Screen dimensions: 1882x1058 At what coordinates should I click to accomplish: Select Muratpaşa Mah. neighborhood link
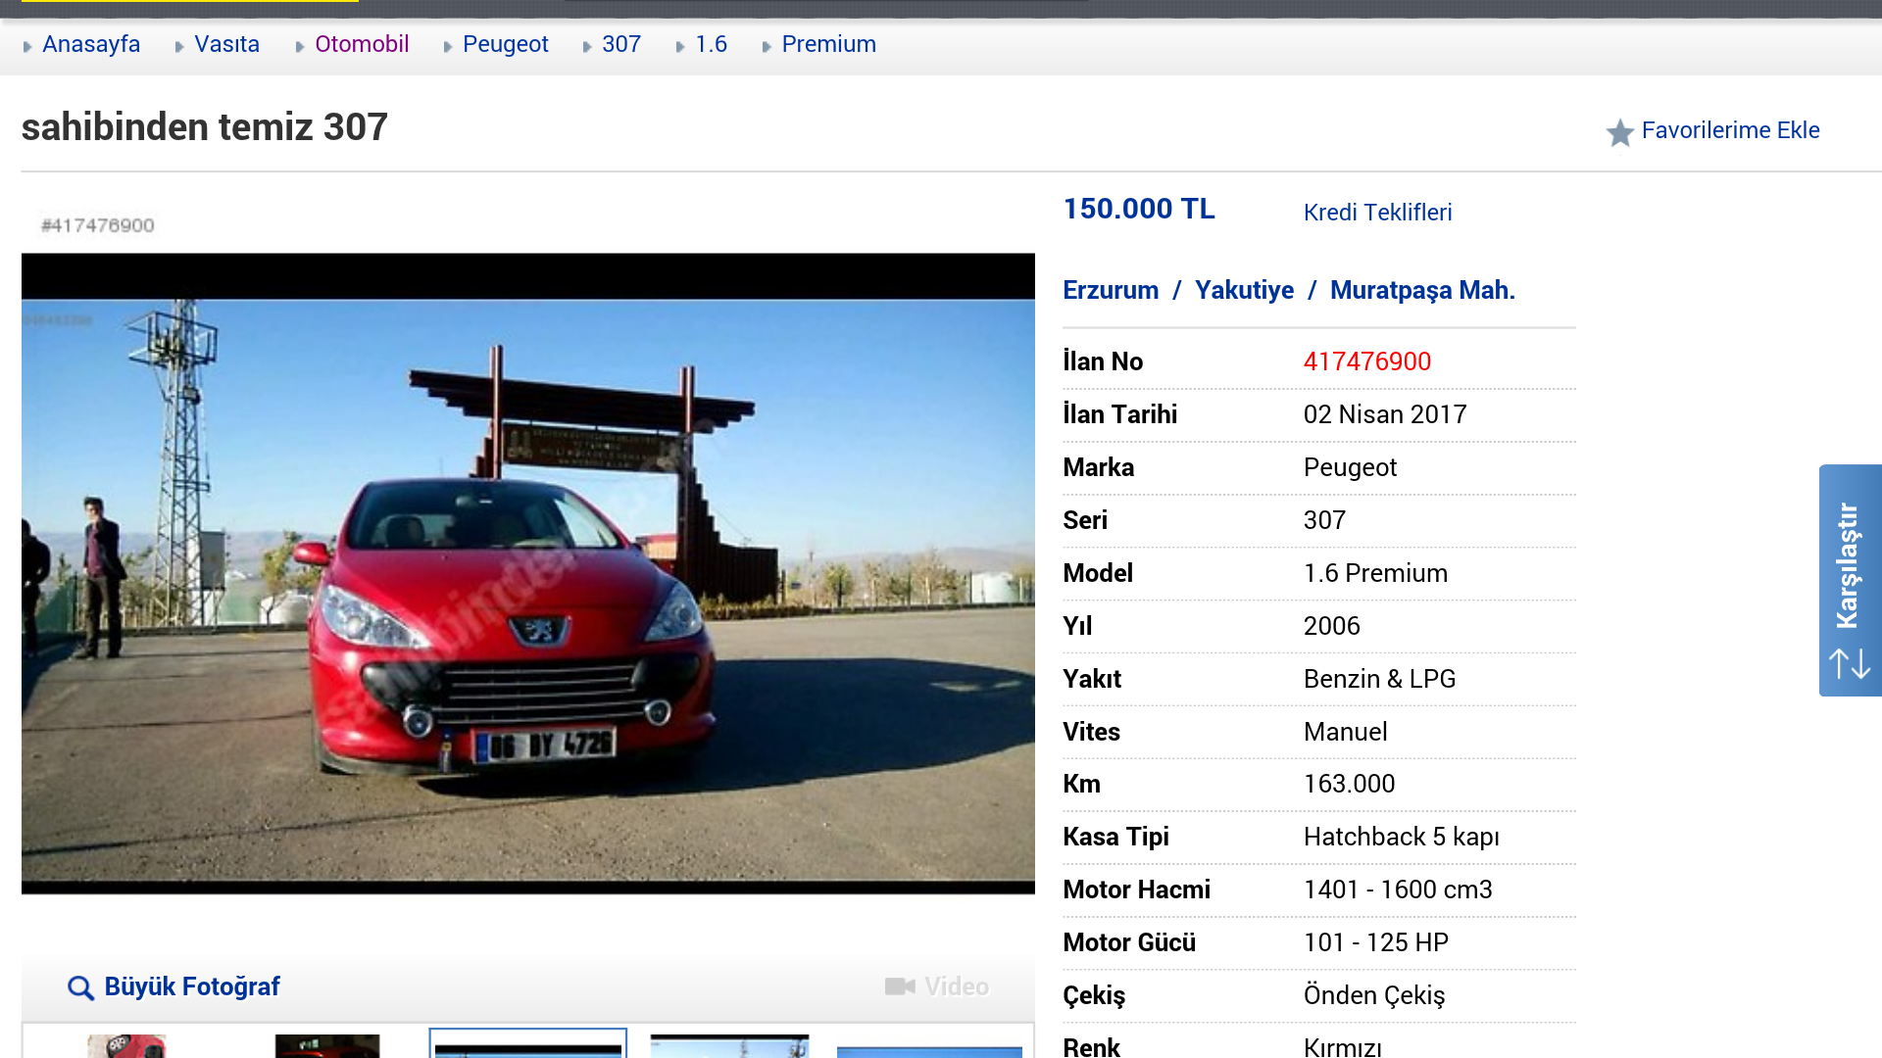pyautogui.click(x=1422, y=290)
